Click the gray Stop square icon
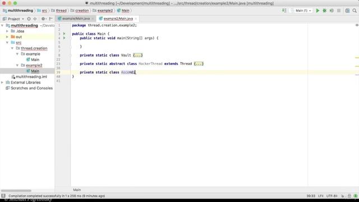359x202 pixels. tap(339, 11)
